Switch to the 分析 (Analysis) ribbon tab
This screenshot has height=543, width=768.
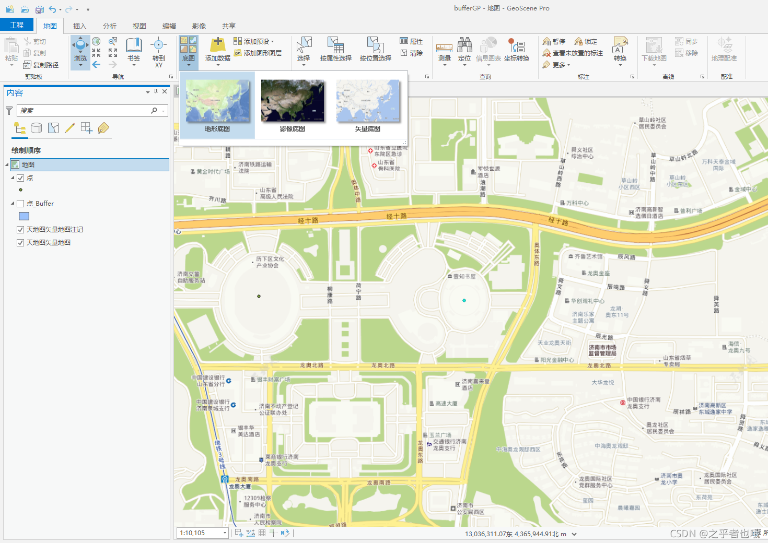point(109,26)
